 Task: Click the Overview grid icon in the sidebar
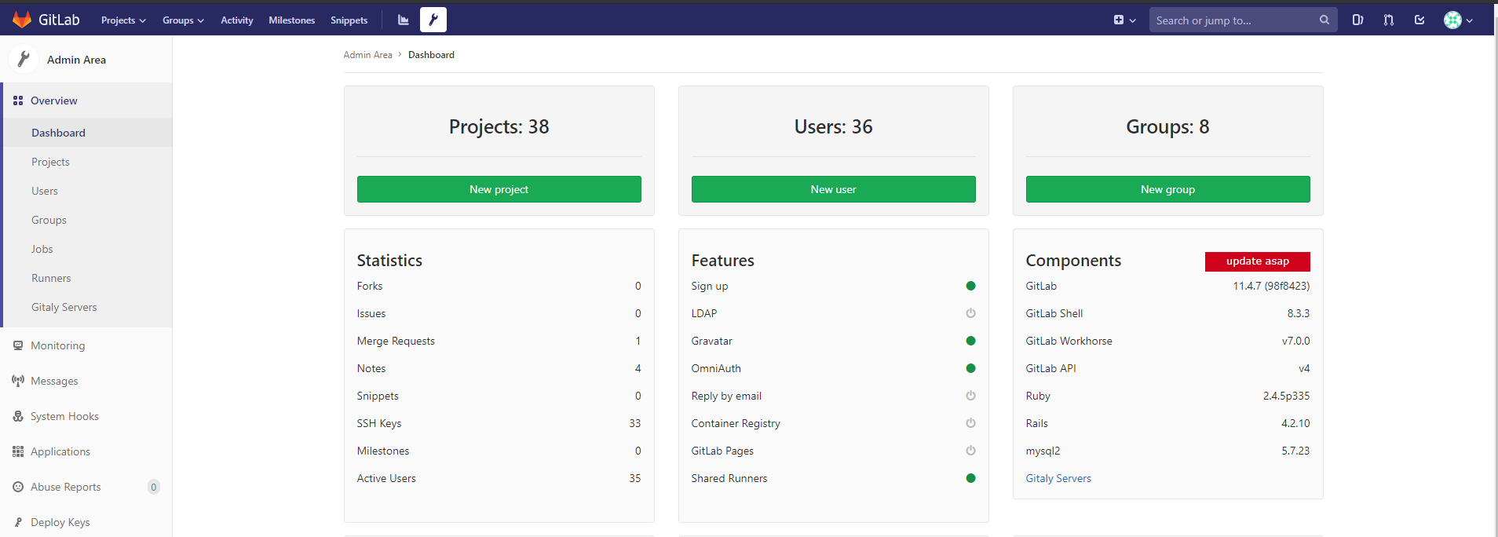click(x=18, y=100)
